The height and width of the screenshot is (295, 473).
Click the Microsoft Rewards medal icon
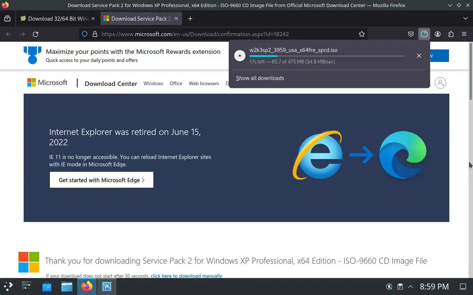point(33,55)
